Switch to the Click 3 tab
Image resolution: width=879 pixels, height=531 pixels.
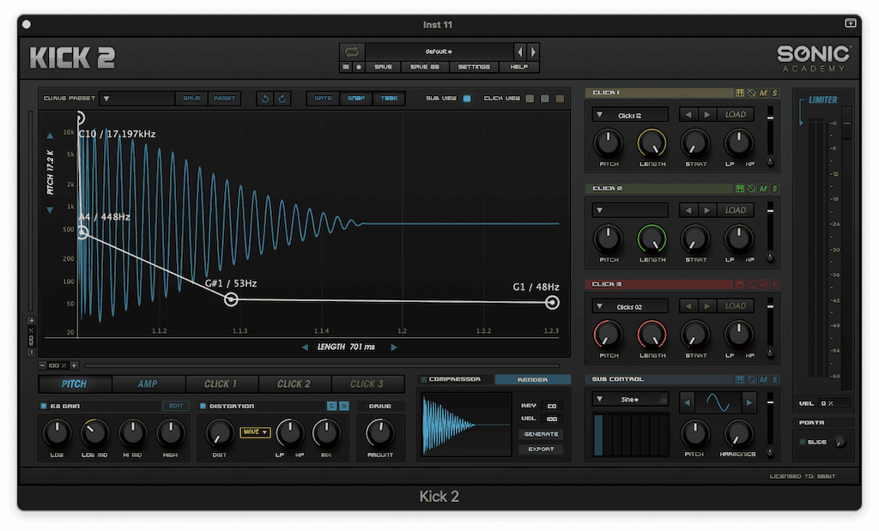(367, 384)
